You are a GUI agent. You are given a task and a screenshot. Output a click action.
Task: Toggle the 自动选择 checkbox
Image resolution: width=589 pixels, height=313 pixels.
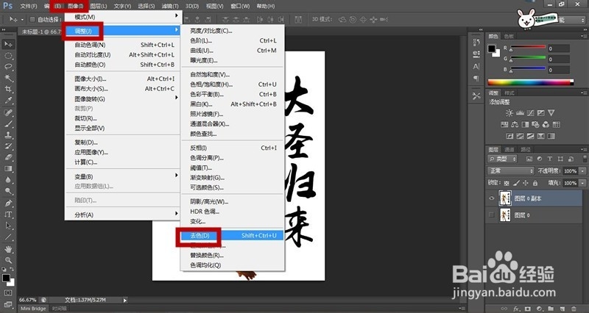32,20
